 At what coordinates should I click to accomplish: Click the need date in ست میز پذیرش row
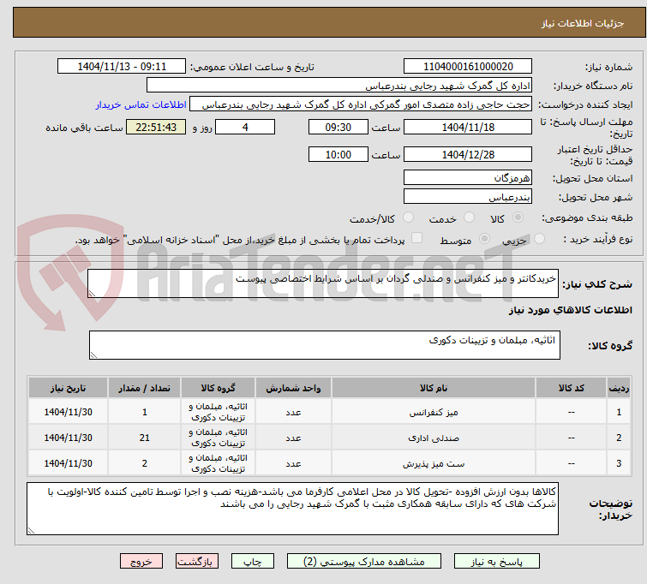tap(68, 463)
